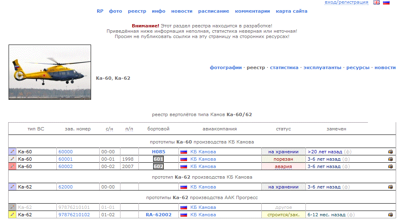Click the п/п column header
410x222 pixels.
point(129,129)
